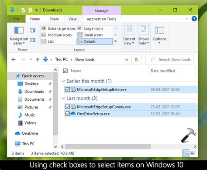Open Desktop in the navigation pane
Screen dimensions: 207x170
(31, 84)
